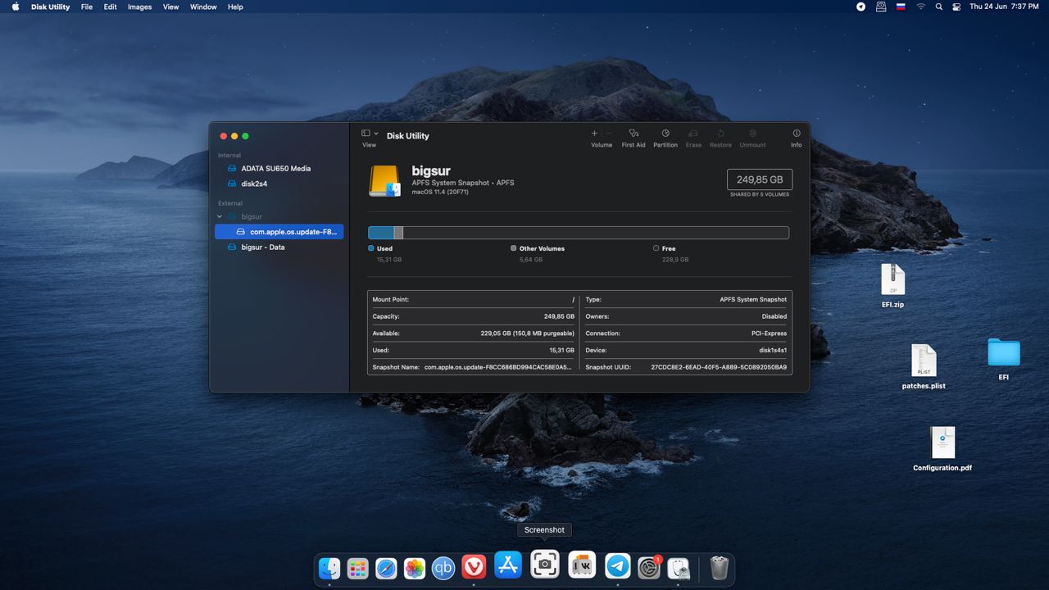1049x590 pixels.
Task: Click the Other Volumes gray legend swatch
Action: tap(514, 247)
